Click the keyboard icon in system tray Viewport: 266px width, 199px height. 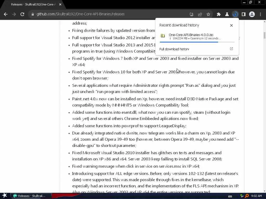pyautogui.click(x=230, y=196)
